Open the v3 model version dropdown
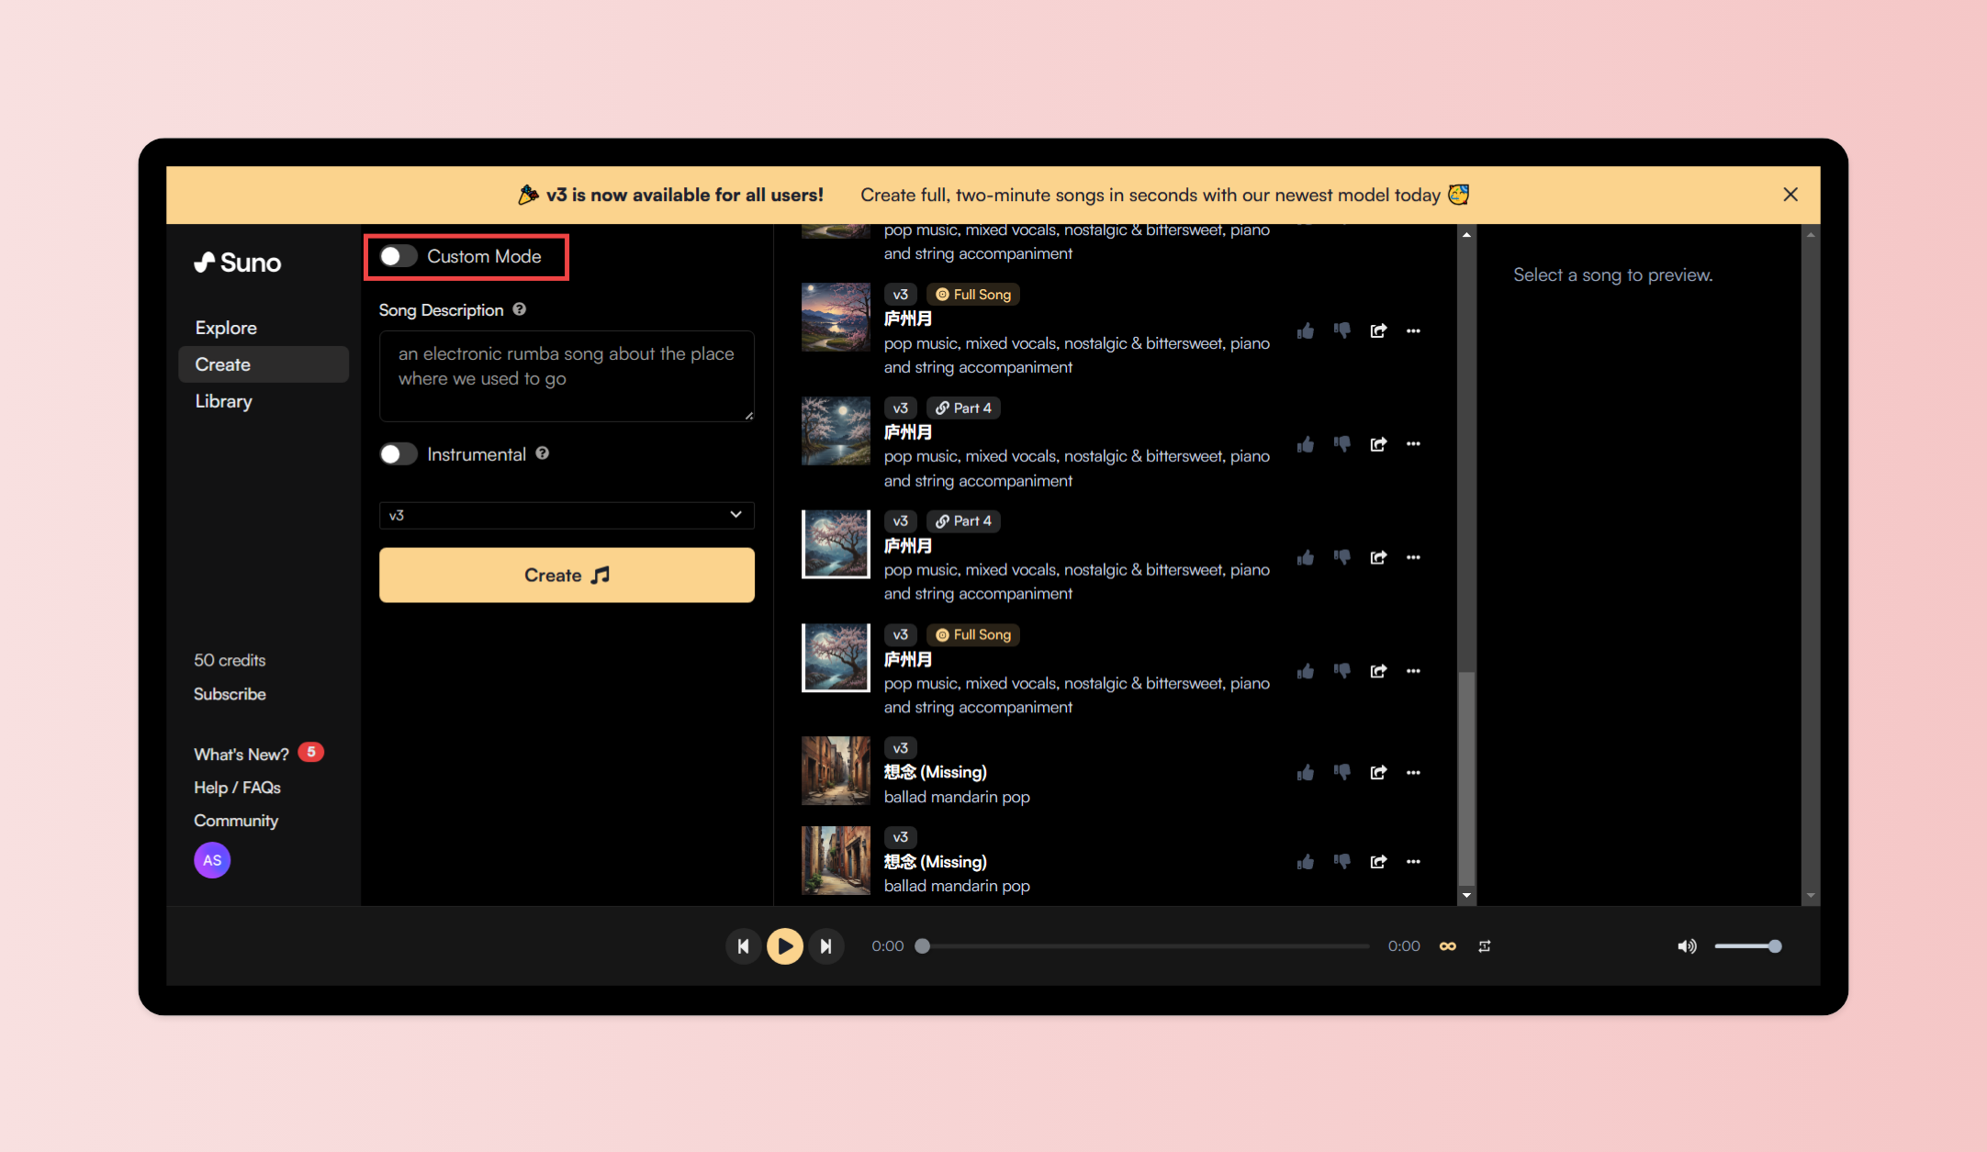The height and width of the screenshot is (1152, 1987). click(x=567, y=515)
